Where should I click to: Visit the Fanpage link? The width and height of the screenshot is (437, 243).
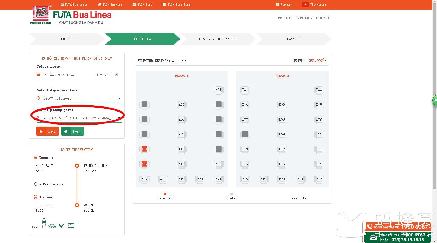coord(284,5)
